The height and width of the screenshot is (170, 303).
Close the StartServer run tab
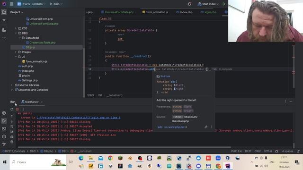(42, 102)
